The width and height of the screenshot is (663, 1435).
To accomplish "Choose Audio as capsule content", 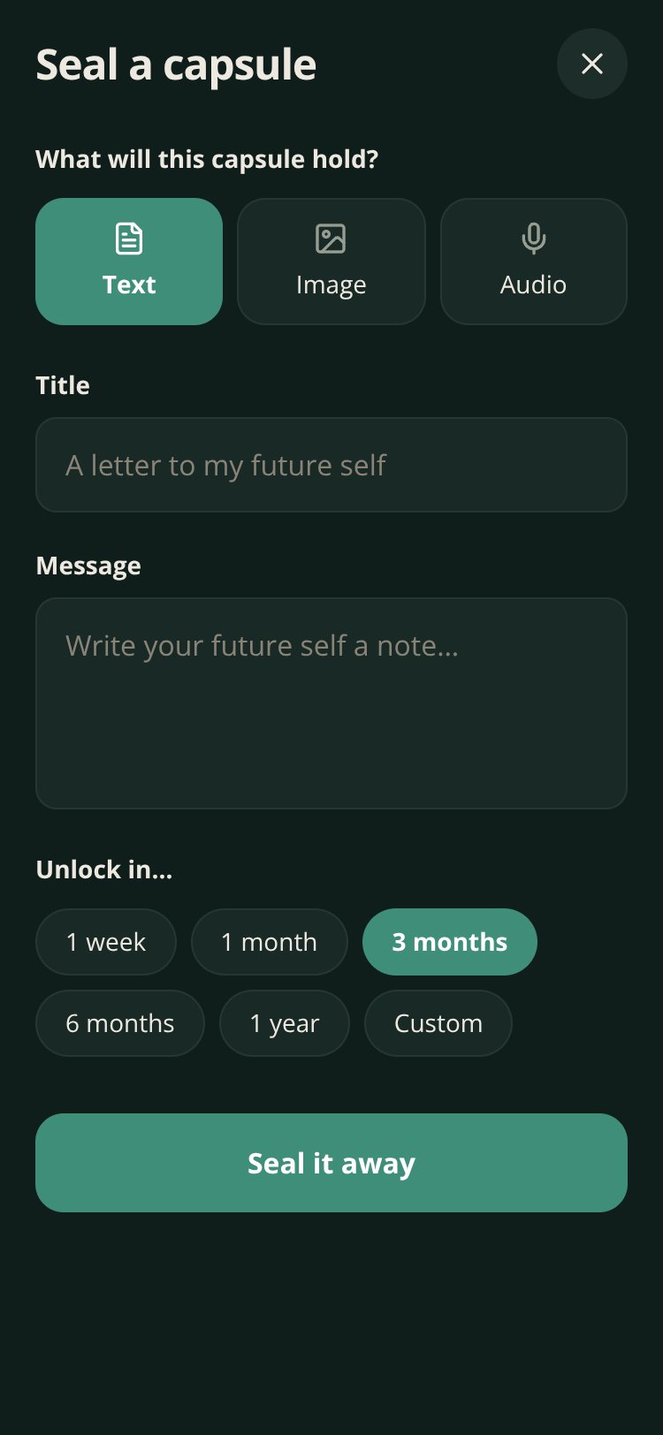I will (x=534, y=262).
